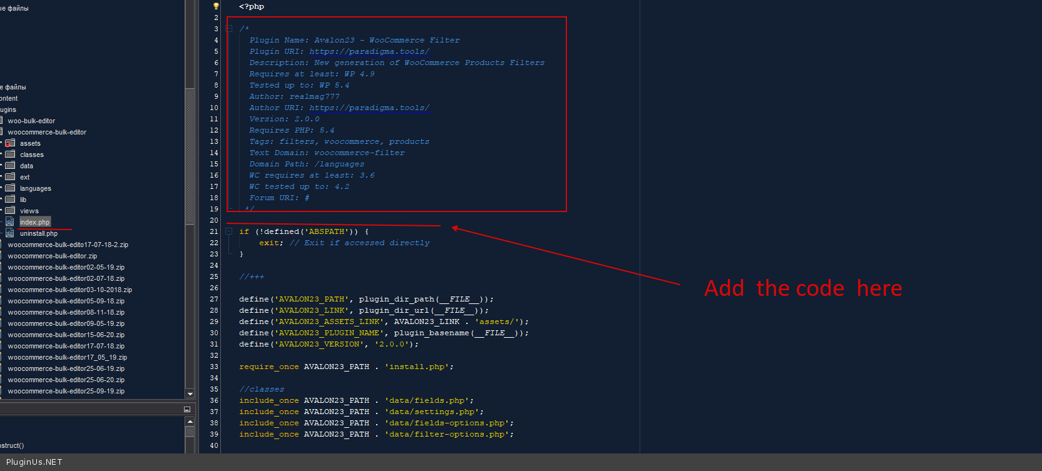This screenshot has height=471, width=1042.
Task: Minimize the bottom-left navigator panel
Action: coord(186,409)
